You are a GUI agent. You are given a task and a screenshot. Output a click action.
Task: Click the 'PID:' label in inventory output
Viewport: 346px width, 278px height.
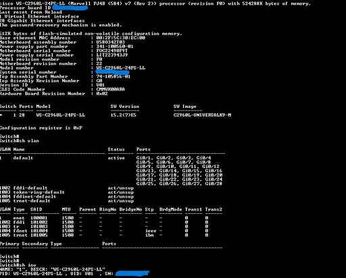[5, 274]
